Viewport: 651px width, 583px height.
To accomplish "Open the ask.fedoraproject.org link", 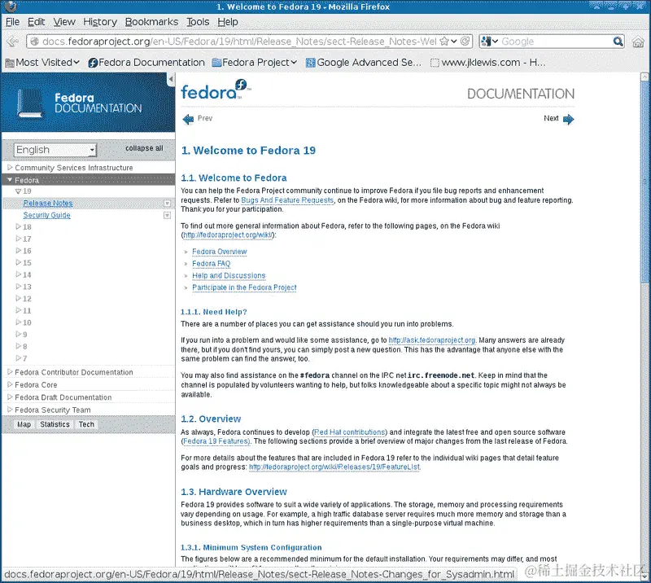I will tap(432, 340).
